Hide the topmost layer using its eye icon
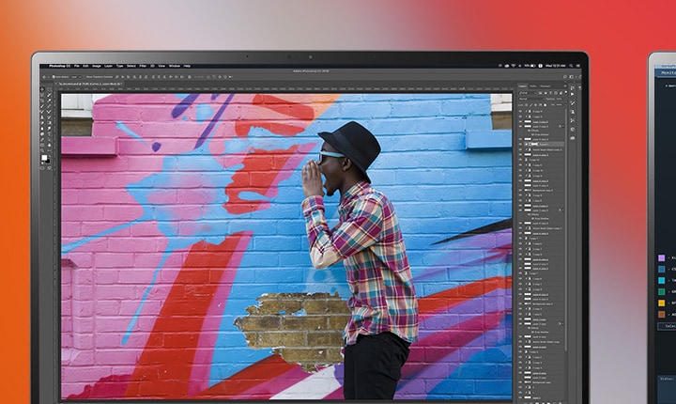This screenshot has width=676, height=404. [x=520, y=111]
